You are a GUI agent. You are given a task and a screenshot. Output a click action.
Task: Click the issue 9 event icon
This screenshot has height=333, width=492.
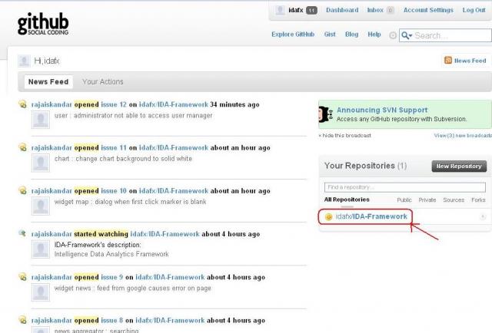click(22, 277)
